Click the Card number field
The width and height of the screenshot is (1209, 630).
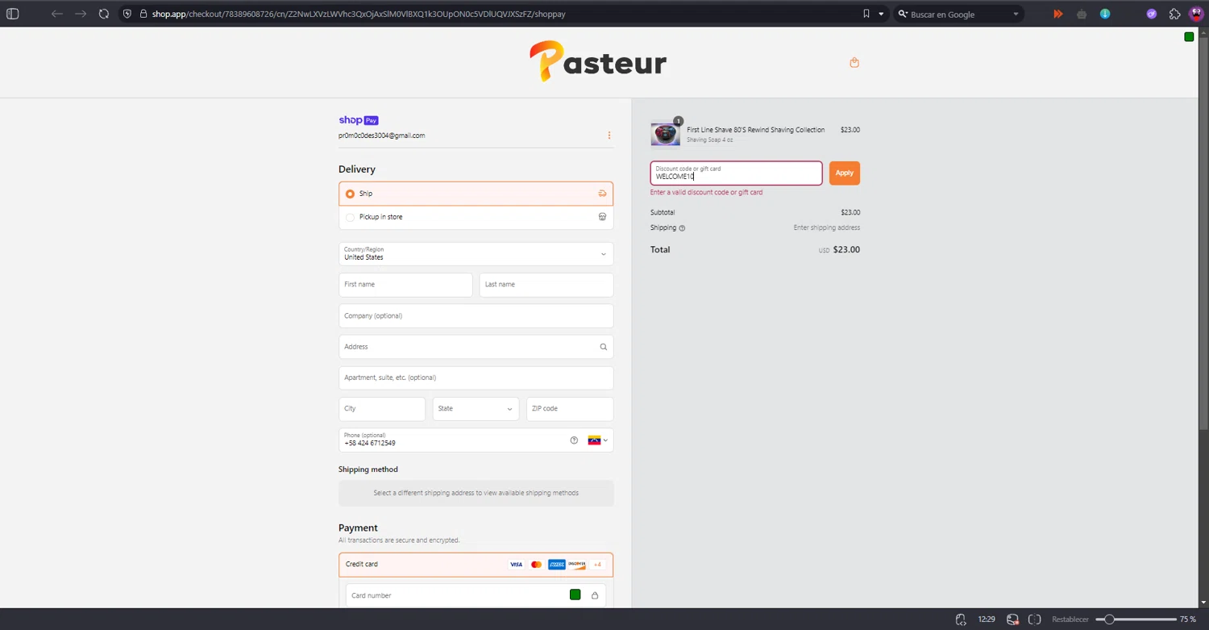[476, 595]
